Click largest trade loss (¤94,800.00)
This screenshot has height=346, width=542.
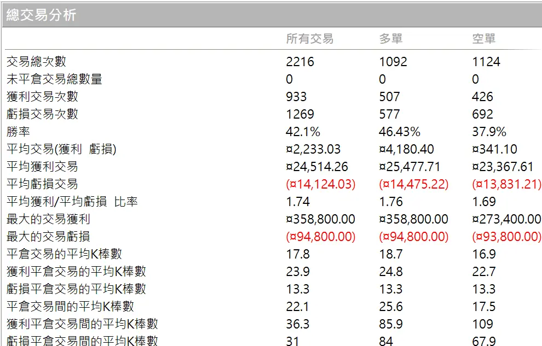pos(319,236)
